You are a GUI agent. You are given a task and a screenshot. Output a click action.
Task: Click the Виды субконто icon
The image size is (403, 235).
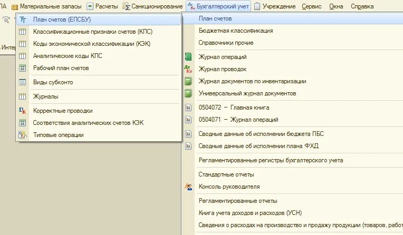tap(23, 82)
